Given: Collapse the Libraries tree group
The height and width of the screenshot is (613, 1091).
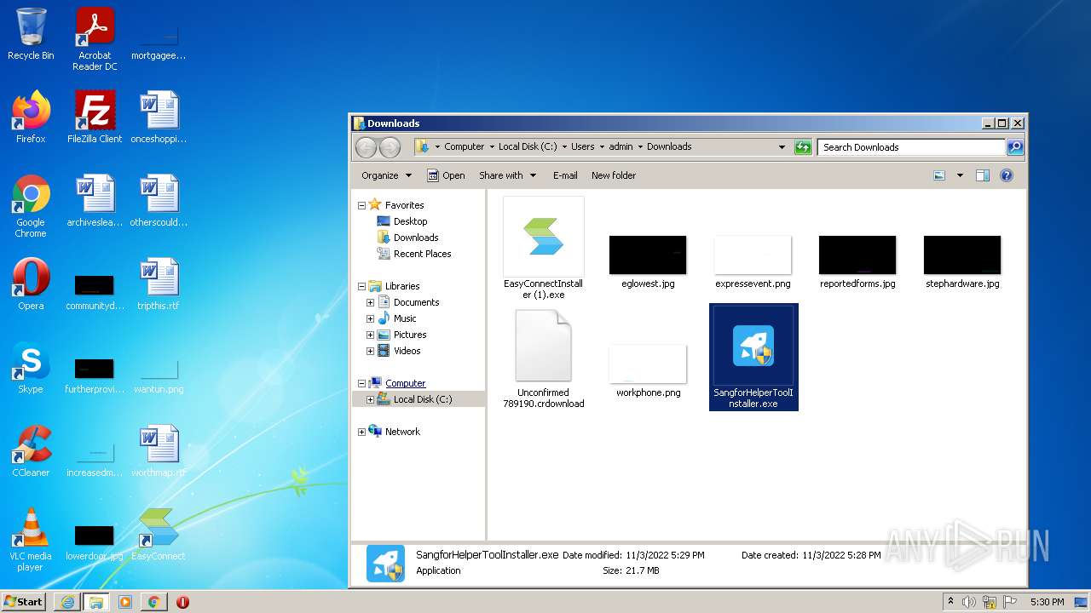Looking at the screenshot, I should point(361,286).
